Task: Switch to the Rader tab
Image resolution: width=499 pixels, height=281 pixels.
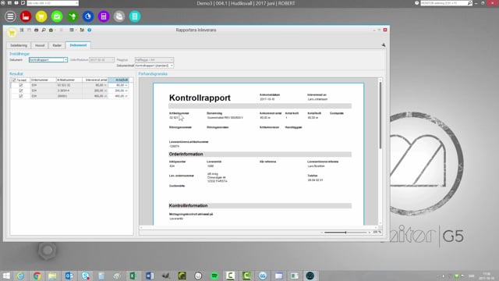Action: 57,45
